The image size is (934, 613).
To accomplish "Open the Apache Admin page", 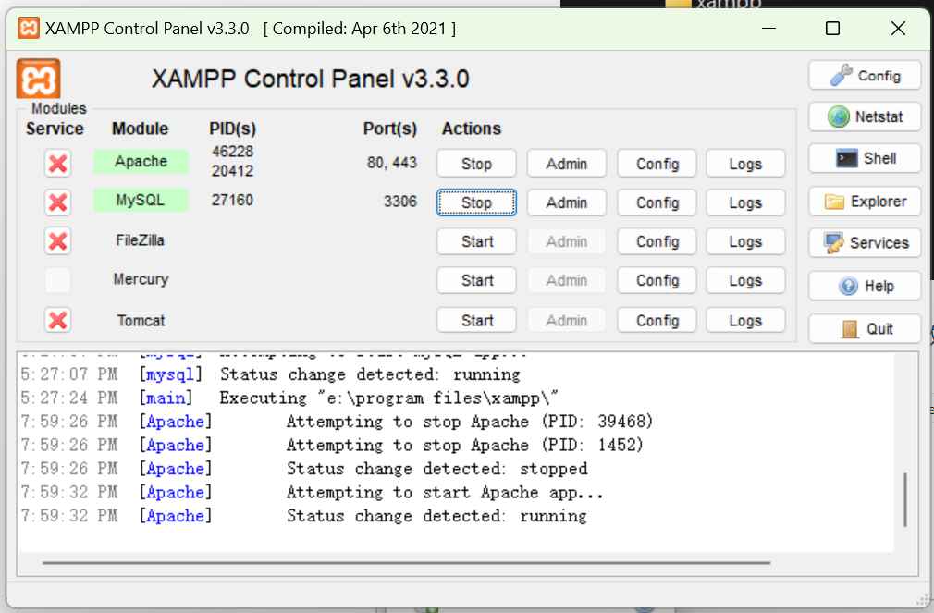I will coord(567,164).
